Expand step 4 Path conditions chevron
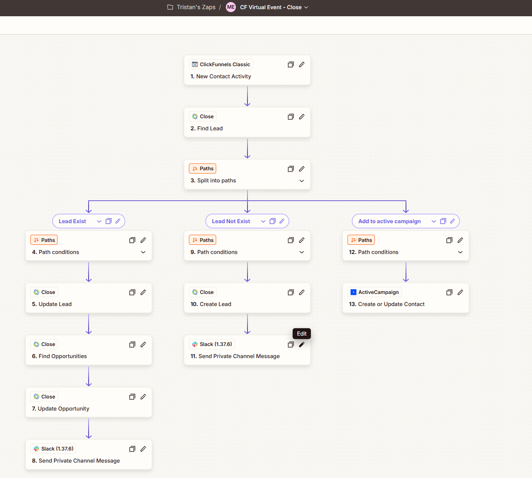Viewport: 532px width, 478px height. click(143, 252)
